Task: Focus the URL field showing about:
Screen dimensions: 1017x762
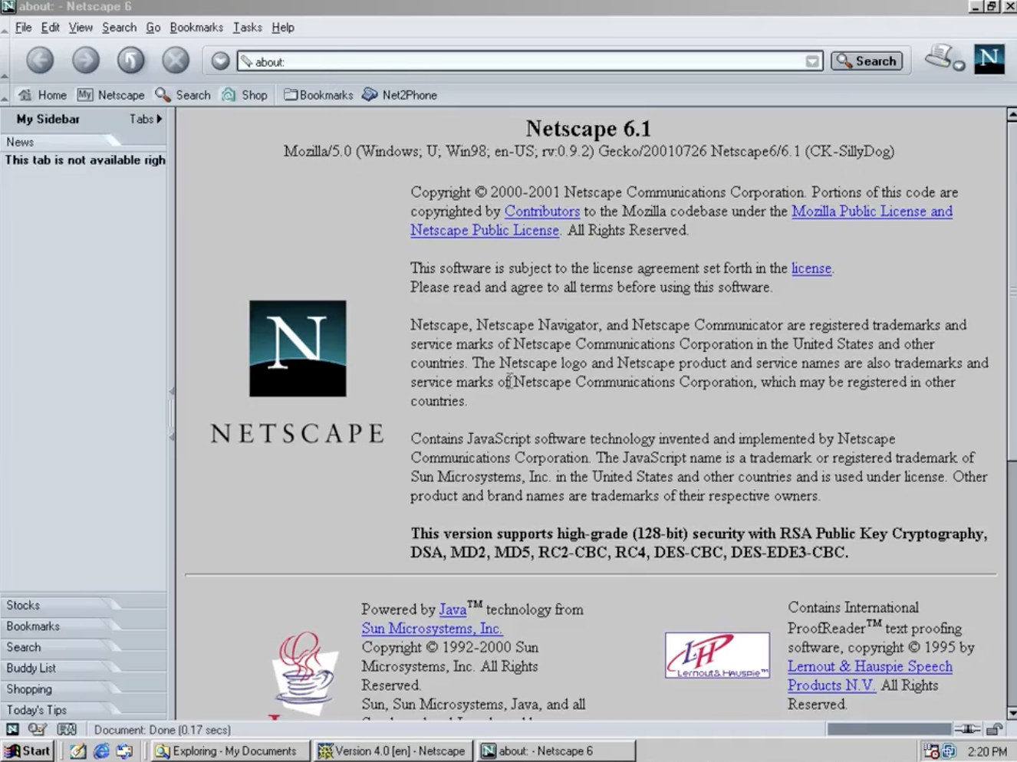Action: point(529,61)
